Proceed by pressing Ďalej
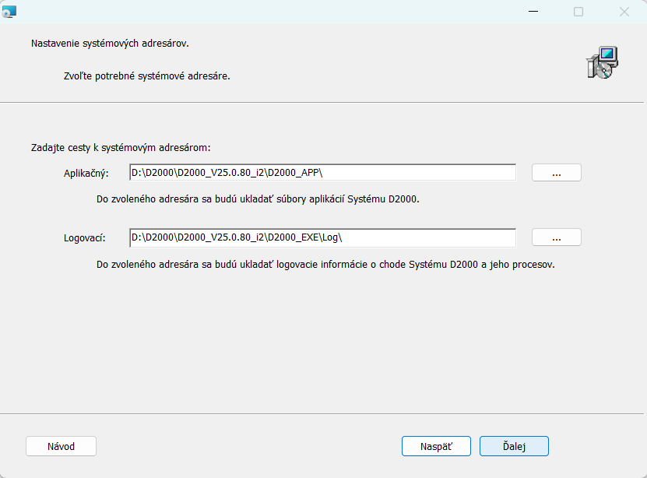647x478 pixels. click(x=514, y=446)
